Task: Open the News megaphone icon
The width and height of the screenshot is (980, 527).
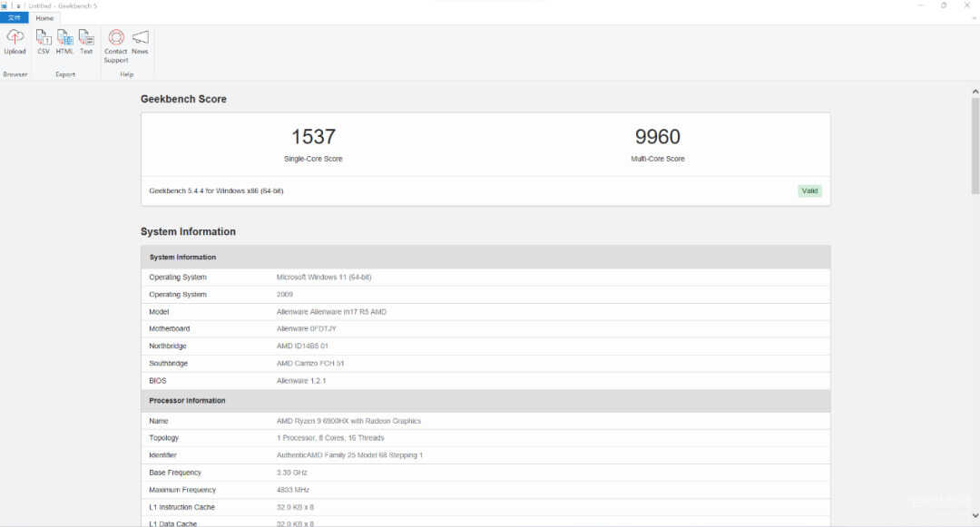Action: (140, 37)
